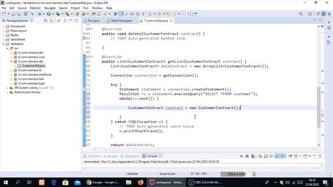This screenshot has width=333, height=187.
Task: Toggle Mark Occurrences highlighter icon
Action: pos(121,14)
